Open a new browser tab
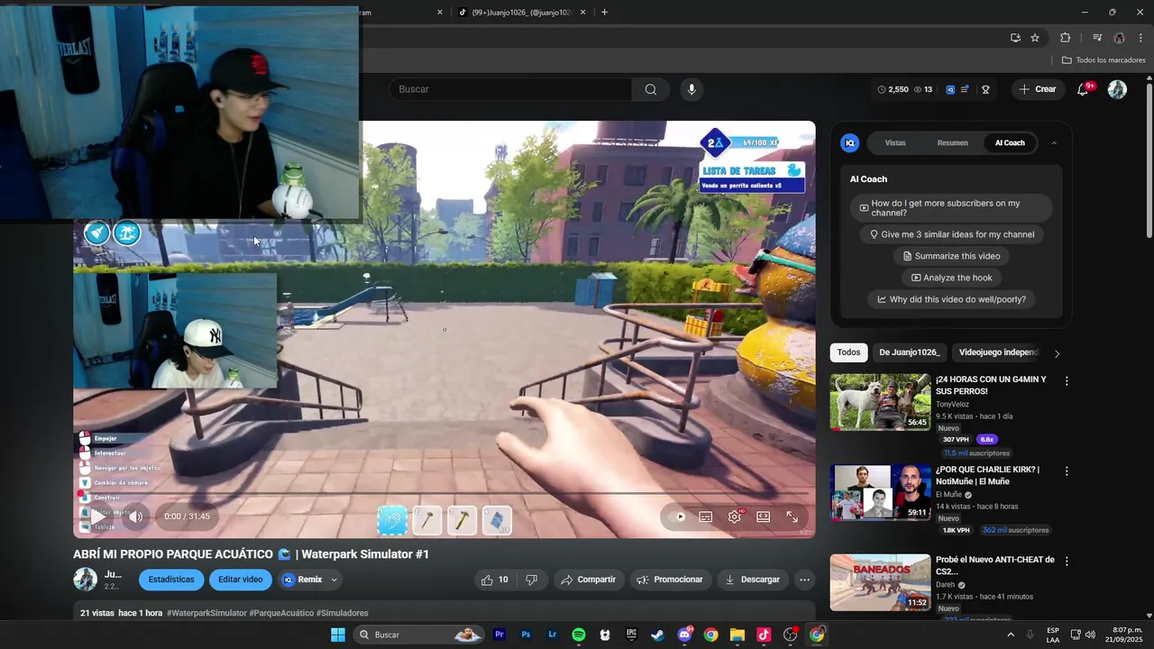 604,13
